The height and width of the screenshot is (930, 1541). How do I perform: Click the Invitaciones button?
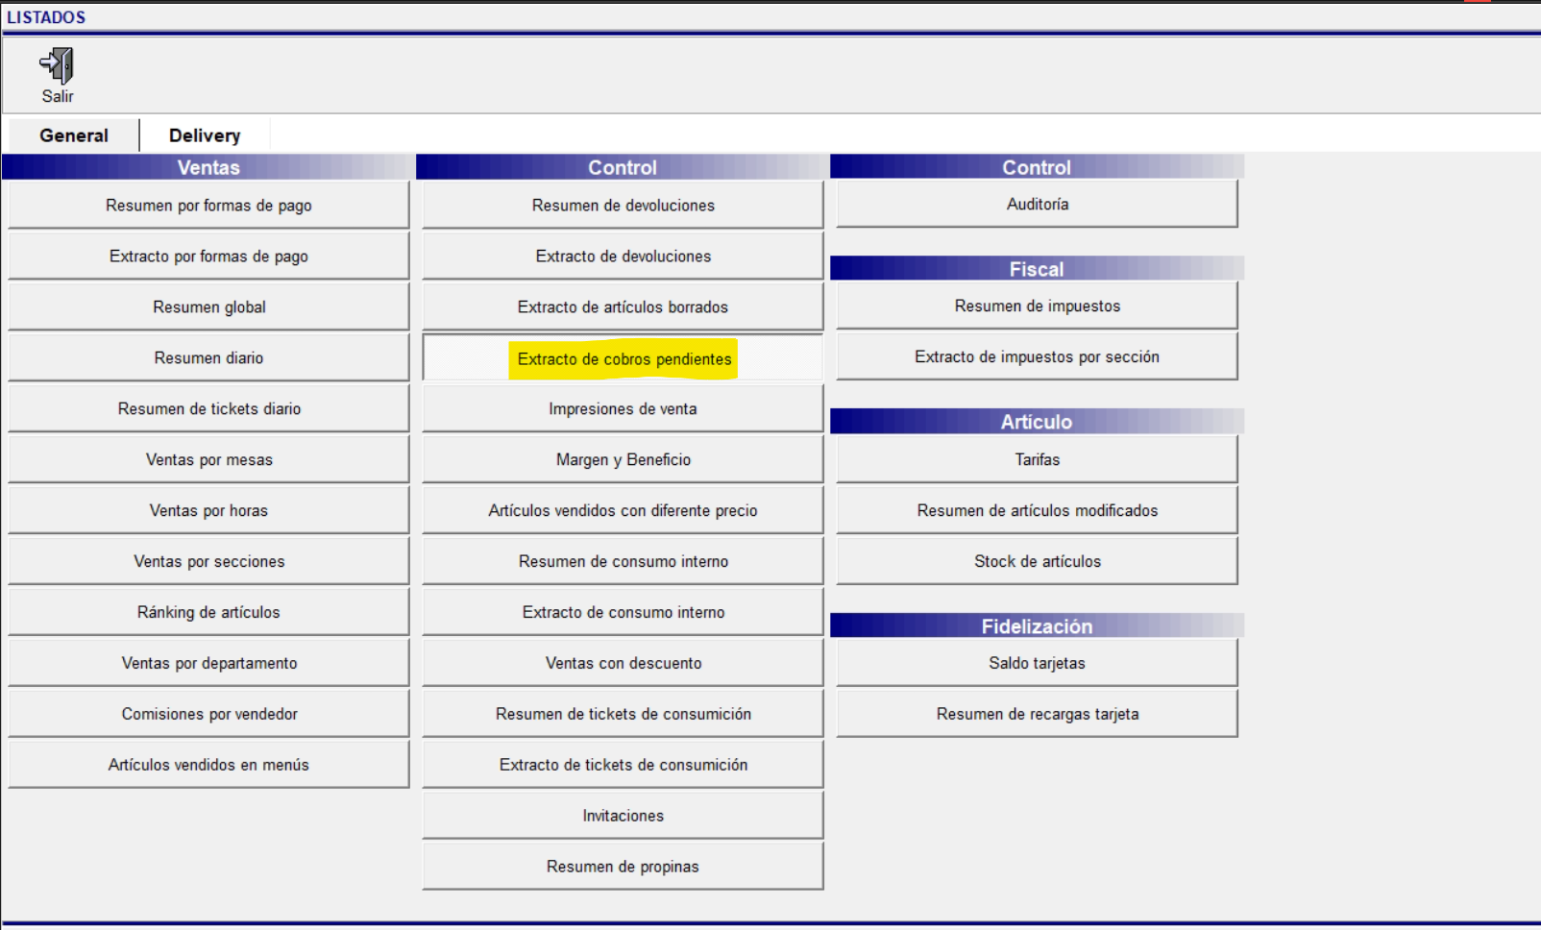[623, 816]
